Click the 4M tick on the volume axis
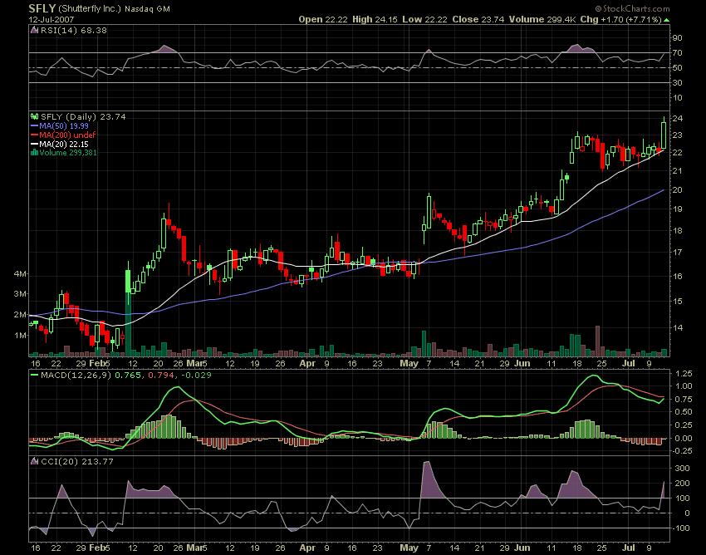Image resolution: width=706 pixels, height=555 pixels. pyautogui.click(x=20, y=274)
